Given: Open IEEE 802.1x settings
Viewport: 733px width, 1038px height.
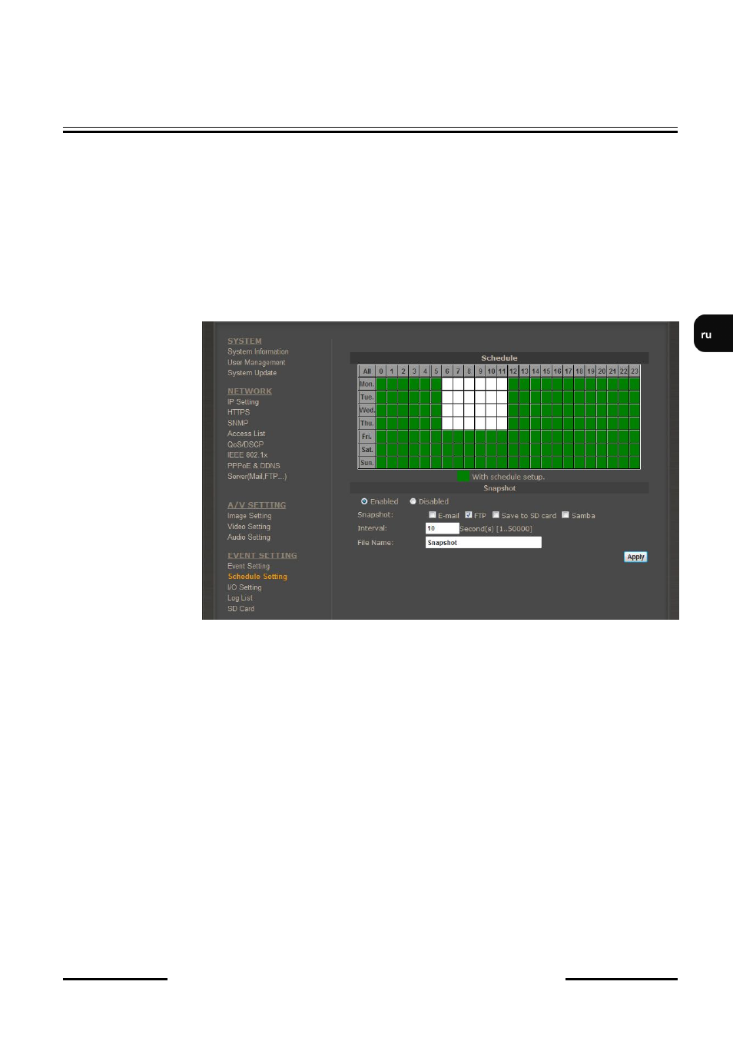Looking at the screenshot, I should tap(247, 455).
